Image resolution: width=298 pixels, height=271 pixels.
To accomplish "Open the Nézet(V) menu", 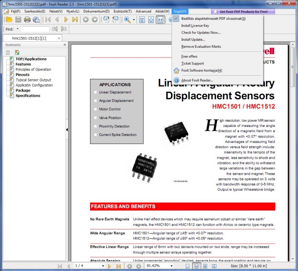I will point(56,12).
